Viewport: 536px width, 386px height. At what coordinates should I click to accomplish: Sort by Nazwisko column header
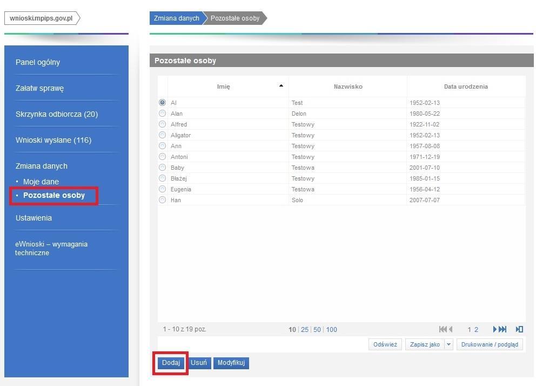(x=348, y=86)
